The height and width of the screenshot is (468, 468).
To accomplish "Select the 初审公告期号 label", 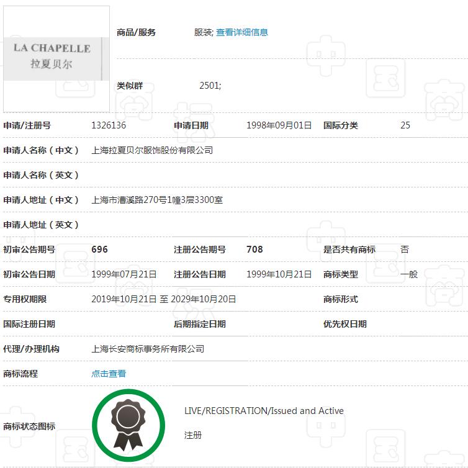I will click(x=29, y=250).
